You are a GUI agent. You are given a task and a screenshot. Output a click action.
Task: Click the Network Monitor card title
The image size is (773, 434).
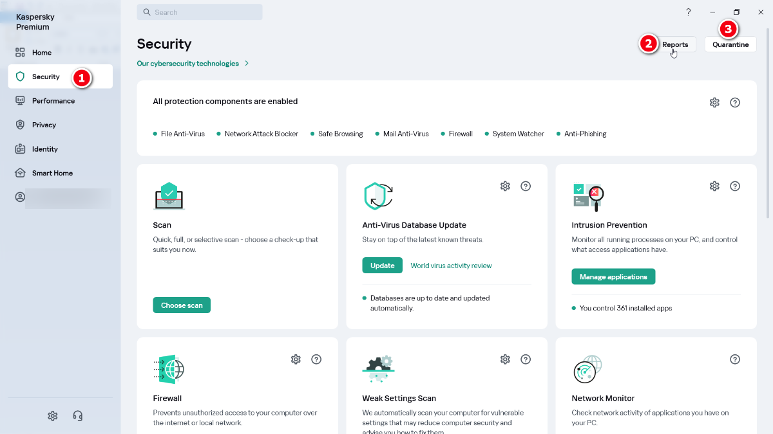click(x=603, y=398)
